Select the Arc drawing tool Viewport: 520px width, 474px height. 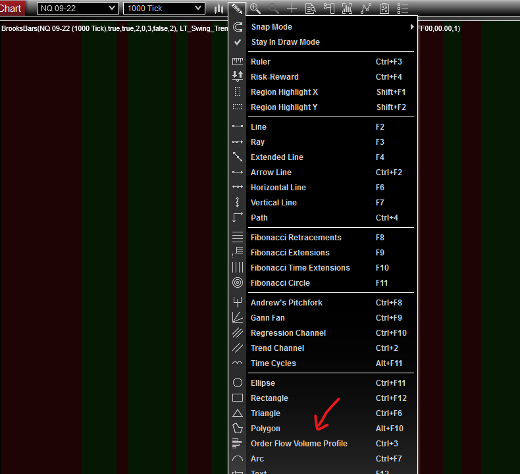click(x=323, y=459)
